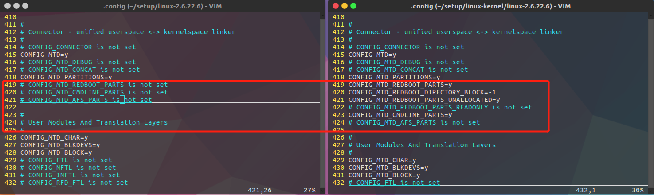Select '# CONFIG_MTD_REDBOOT_PARTS is not set' in left window

click(x=94, y=85)
